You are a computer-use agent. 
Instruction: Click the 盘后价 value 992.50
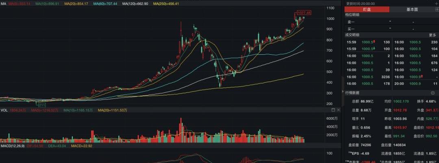point(431,137)
